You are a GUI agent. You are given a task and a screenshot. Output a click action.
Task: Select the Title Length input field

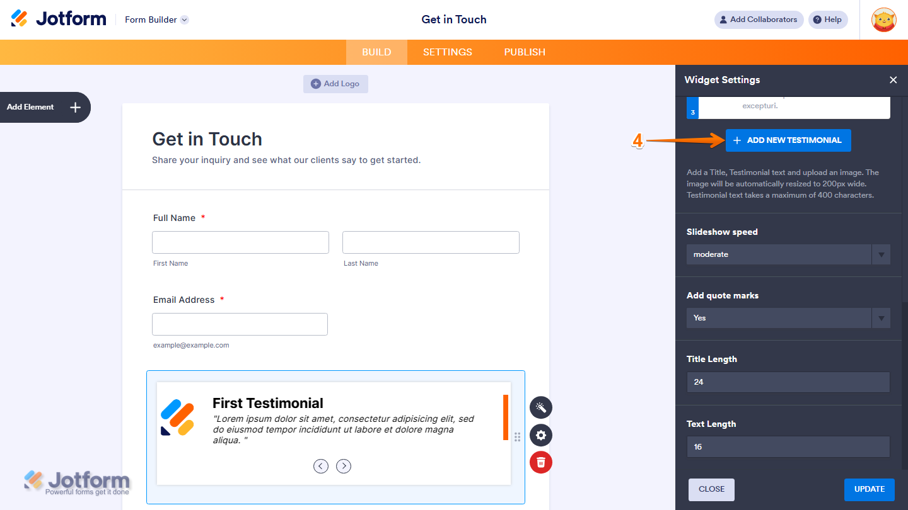click(788, 382)
